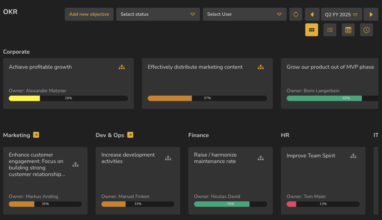This screenshot has width=382, height=220.
Task: Click the 76% progress bar for Nicolas David
Action: (x=230, y=204)
